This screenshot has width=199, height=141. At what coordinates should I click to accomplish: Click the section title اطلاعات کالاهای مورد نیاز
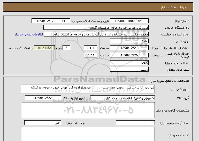pos(170,81)
